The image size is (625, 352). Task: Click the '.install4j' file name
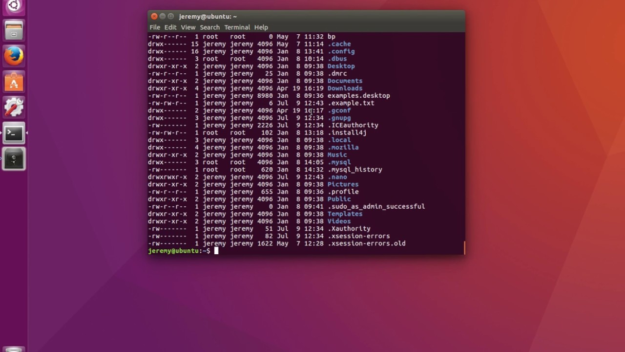(x=347, y=132)
